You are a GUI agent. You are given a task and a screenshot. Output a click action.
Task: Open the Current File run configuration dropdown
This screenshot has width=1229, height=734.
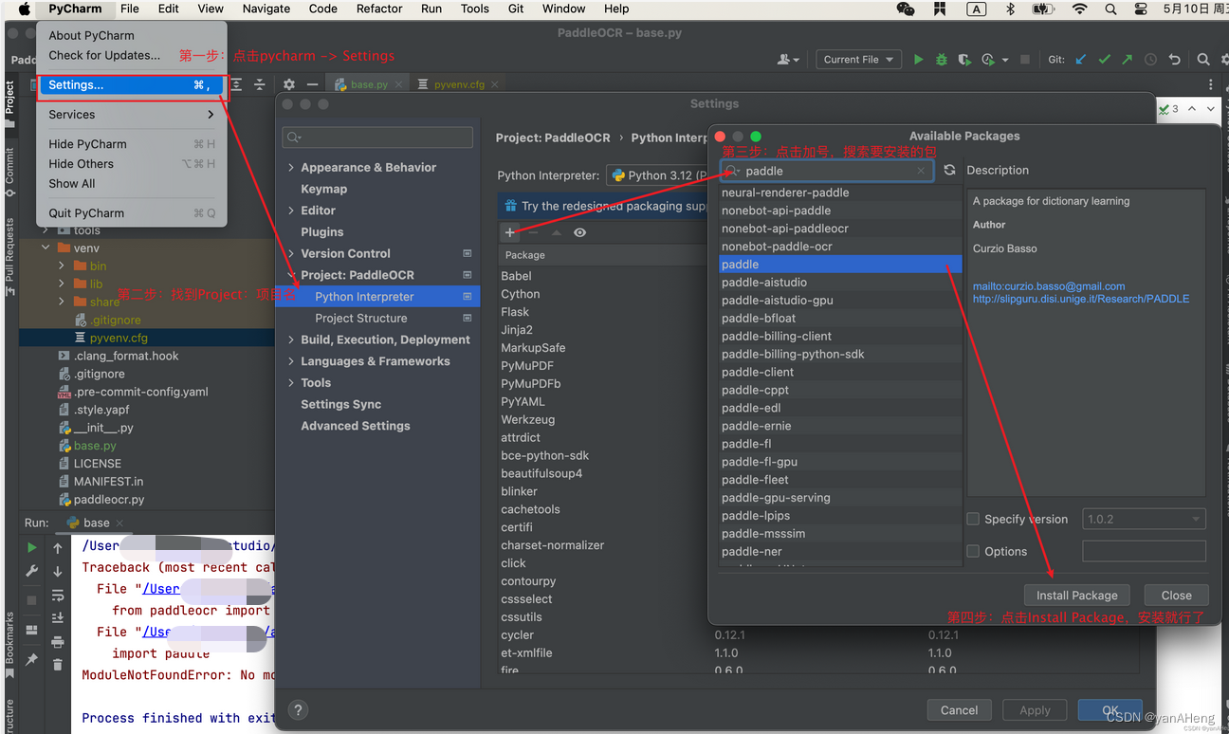(858, 59)
